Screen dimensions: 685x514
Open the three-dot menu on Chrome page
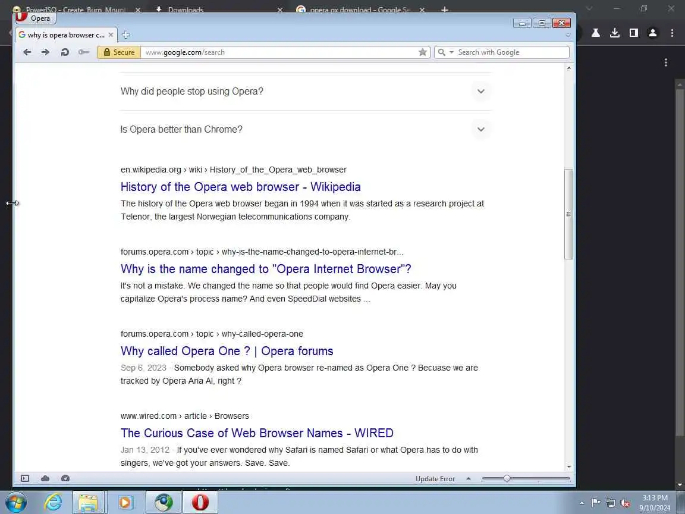666,62
